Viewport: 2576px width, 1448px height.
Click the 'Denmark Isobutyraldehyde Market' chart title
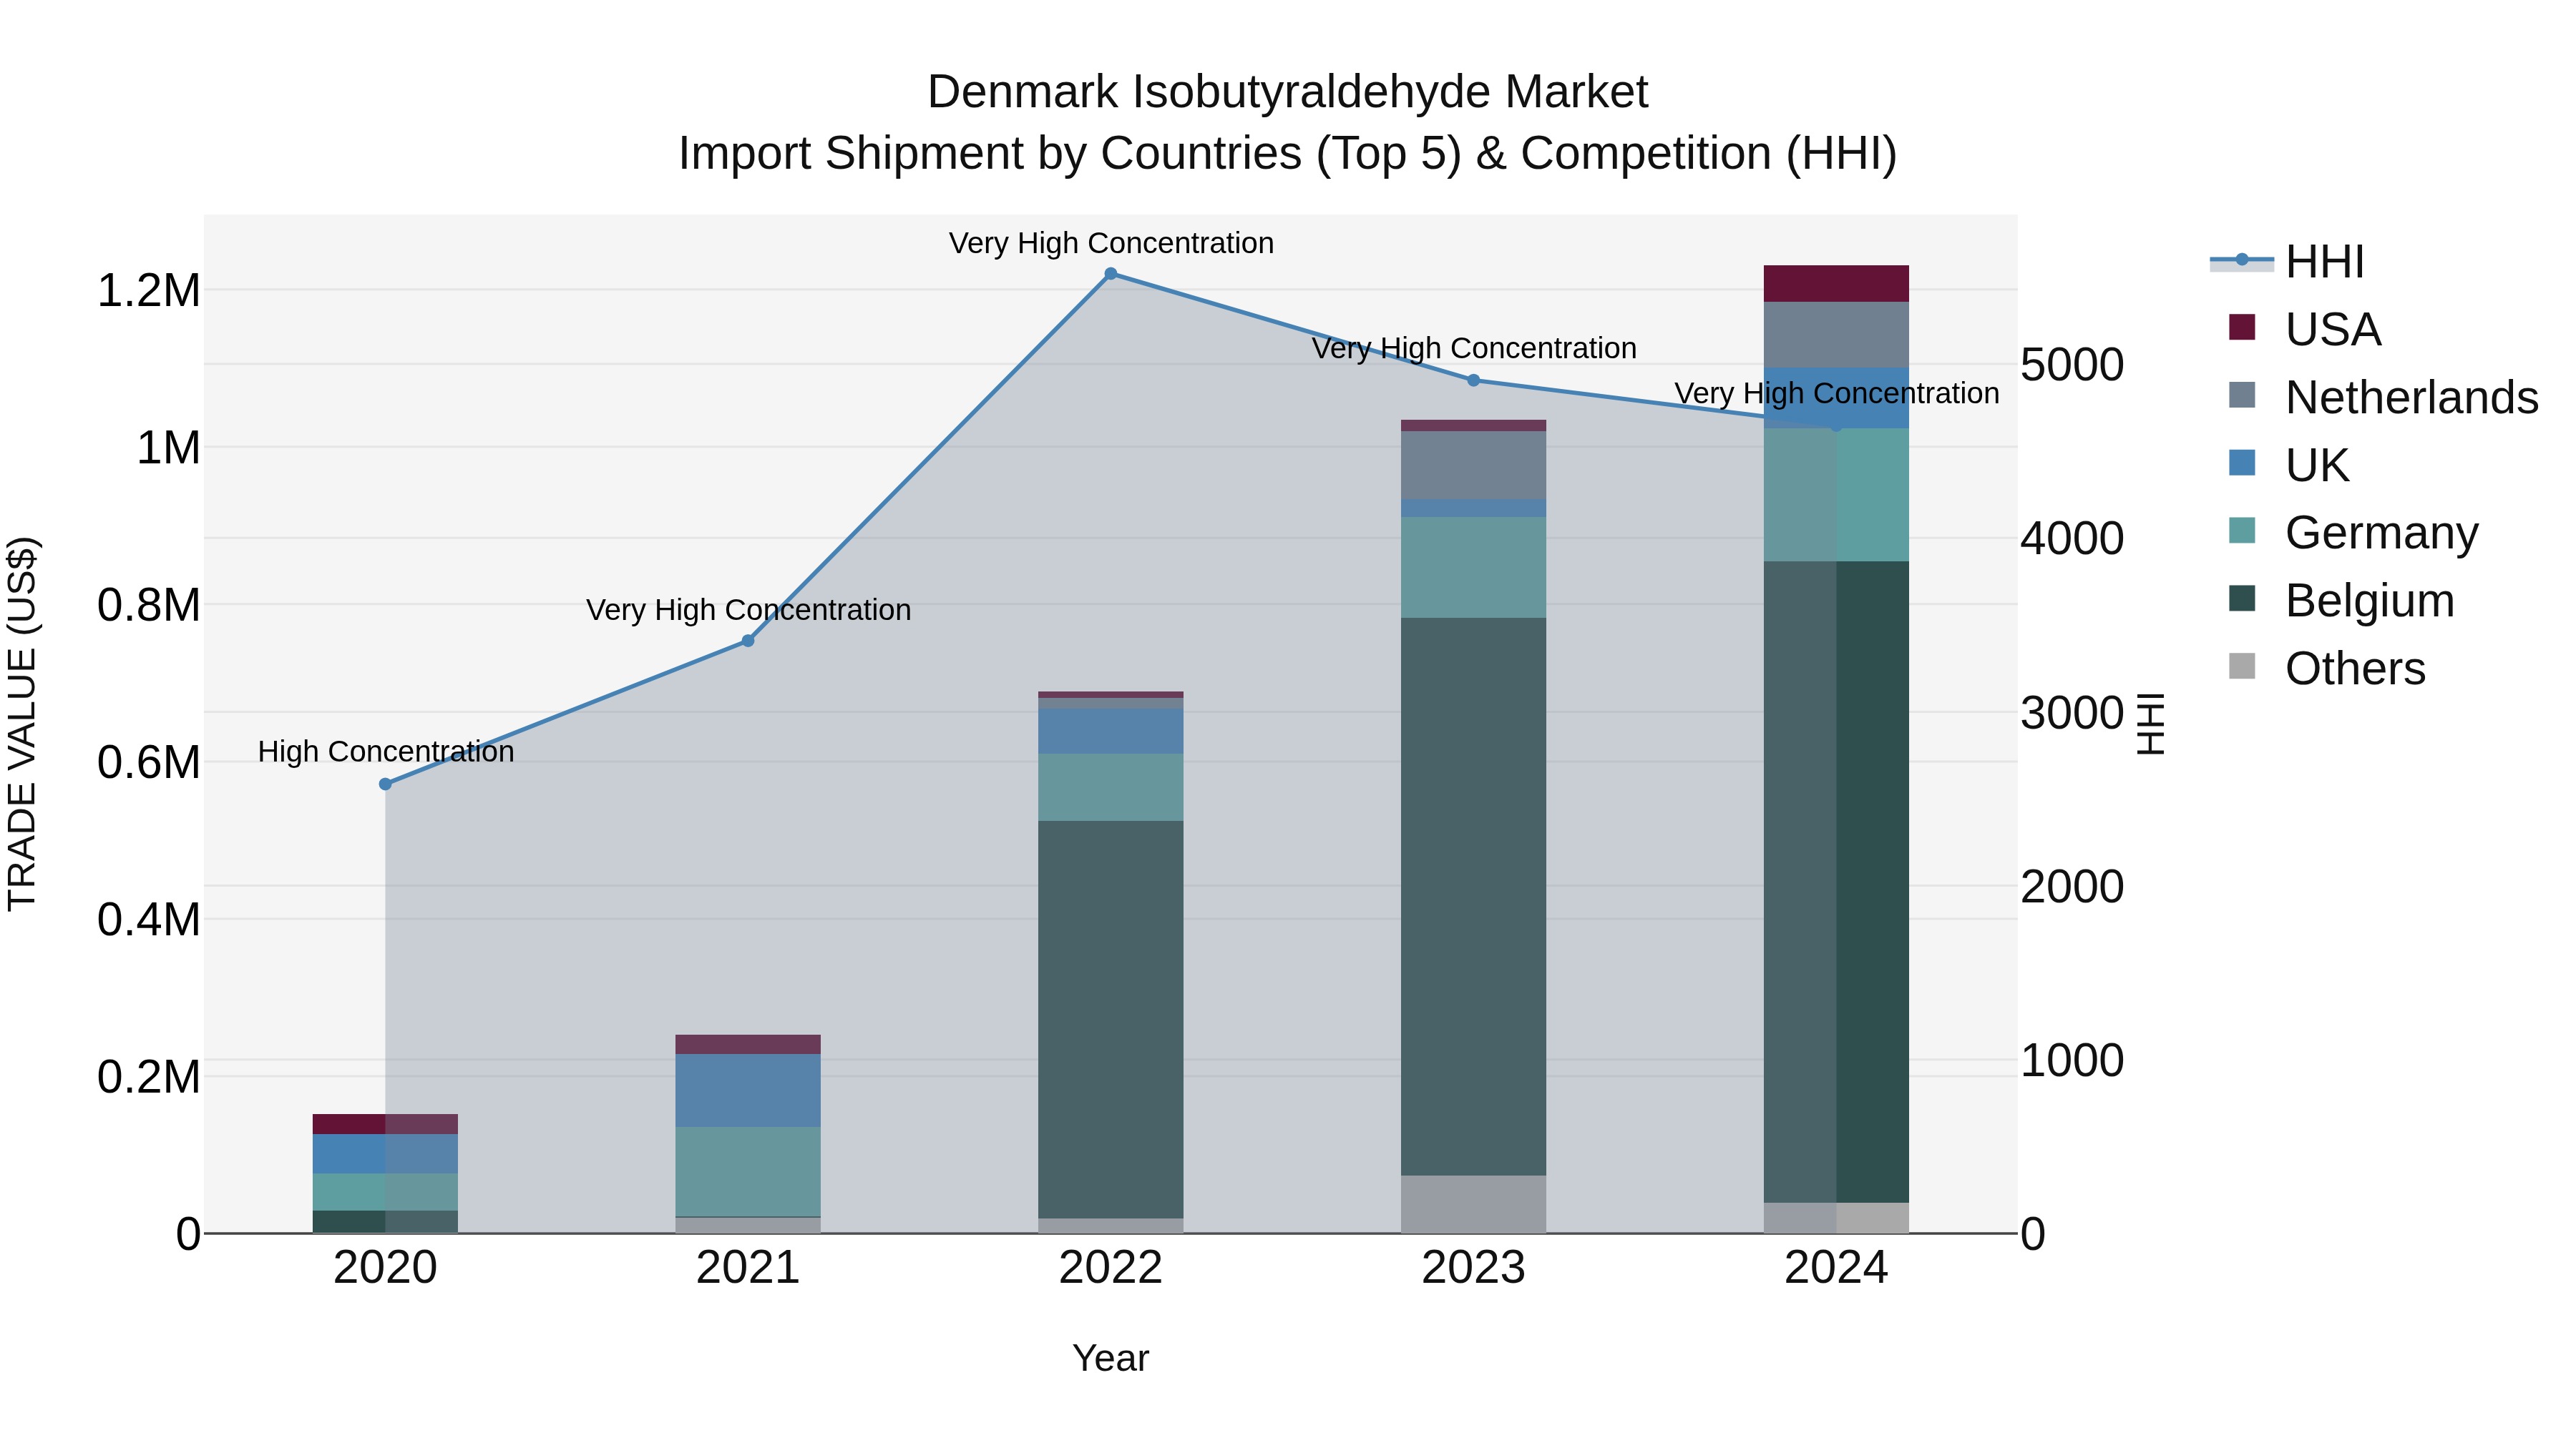point(1288,92)
